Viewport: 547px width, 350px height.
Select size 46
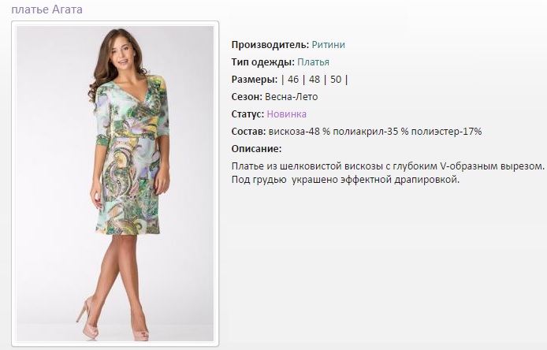(x=293, y=80)
